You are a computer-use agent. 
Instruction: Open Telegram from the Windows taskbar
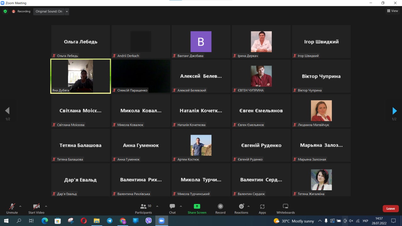(x=110, y=221)
